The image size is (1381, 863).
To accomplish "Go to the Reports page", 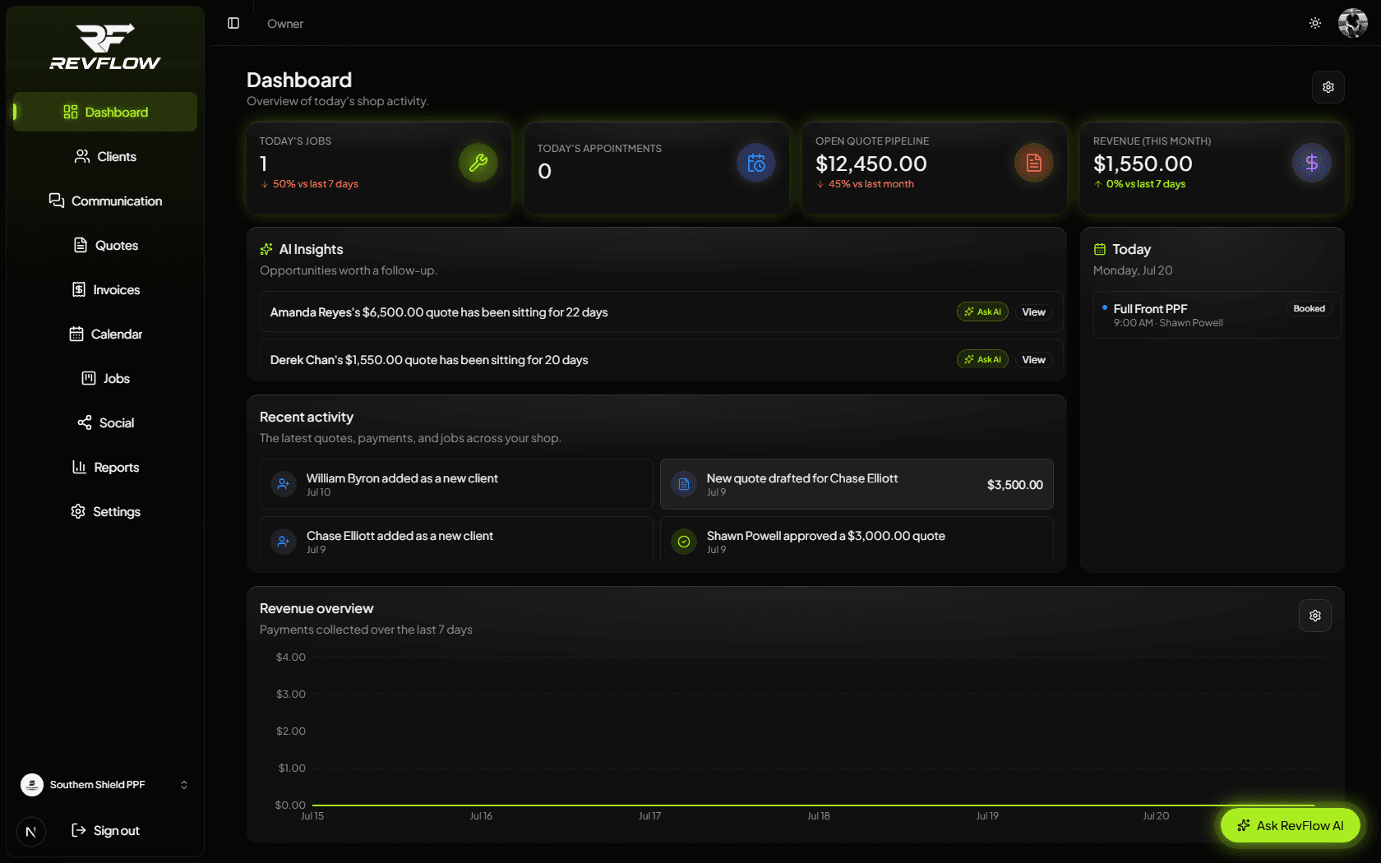I will tap(105, 467).
